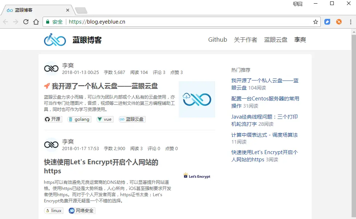
Task: Open sidebar link 计算中缀表达式 - 调度场算法
Action: (264, 135)
